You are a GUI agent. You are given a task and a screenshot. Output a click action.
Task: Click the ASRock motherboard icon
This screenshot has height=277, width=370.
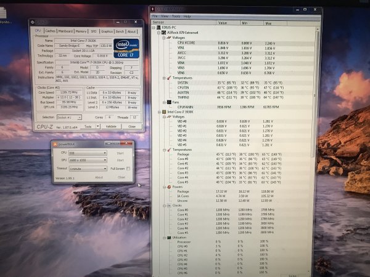(164, 33)
